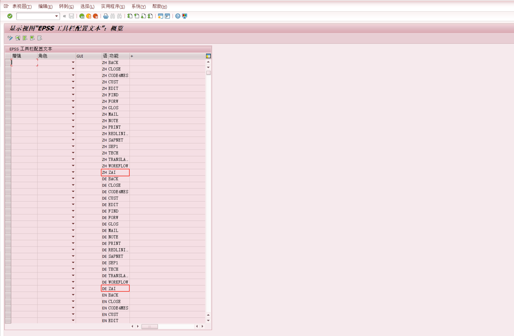Click the horizontal scroll far-right arrow

[202, 326]
